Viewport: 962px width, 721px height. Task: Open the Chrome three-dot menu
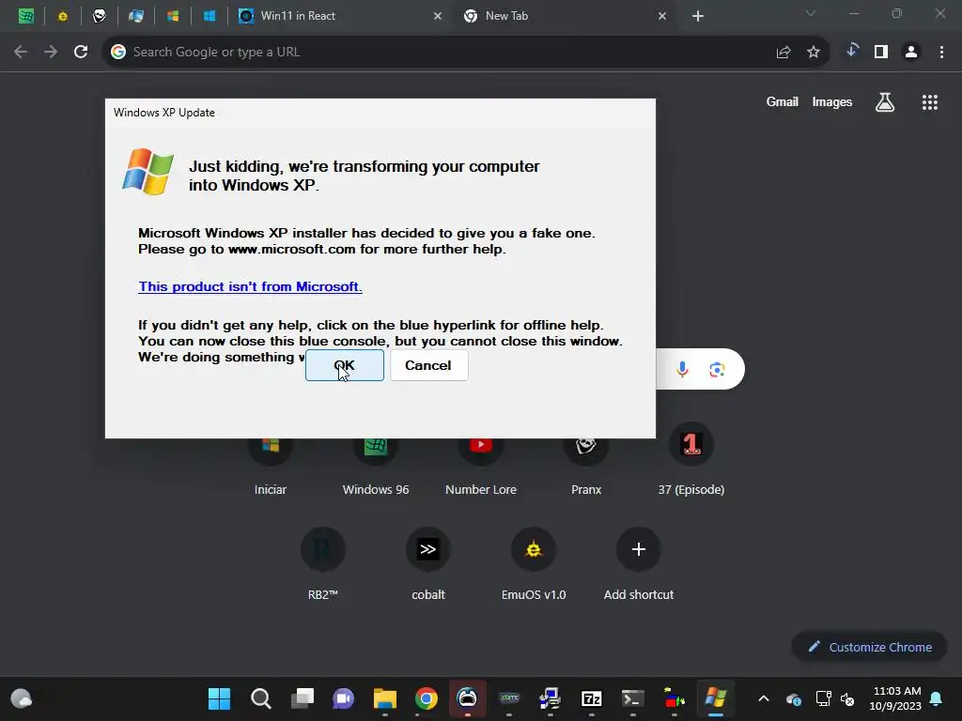941,53
